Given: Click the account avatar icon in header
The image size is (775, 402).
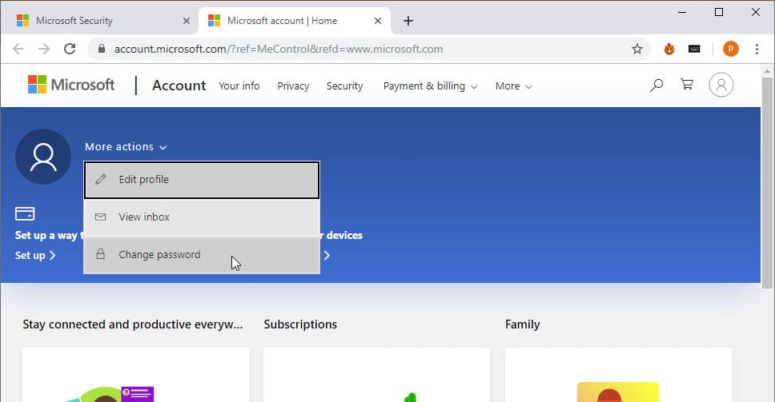Looking at the screenshot, I should [x=721, y=85].
